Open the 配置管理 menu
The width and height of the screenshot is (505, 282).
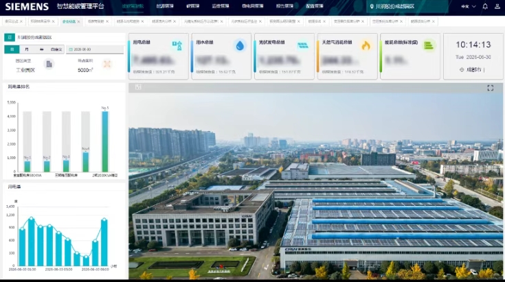(x=315, y=6)
